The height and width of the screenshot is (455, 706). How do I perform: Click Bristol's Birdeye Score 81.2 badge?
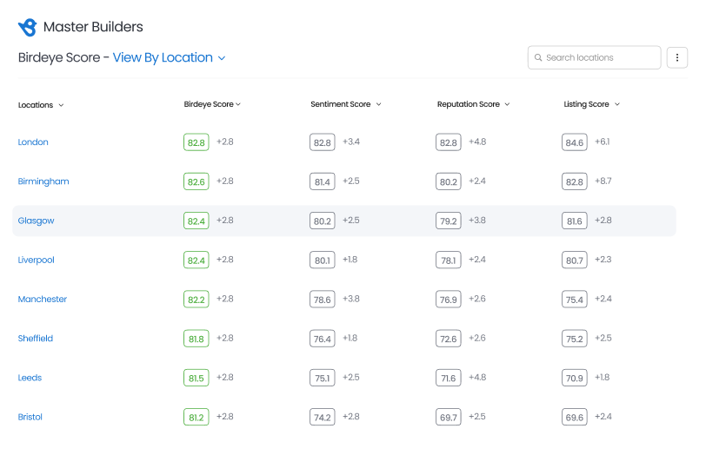click(196, 418)
